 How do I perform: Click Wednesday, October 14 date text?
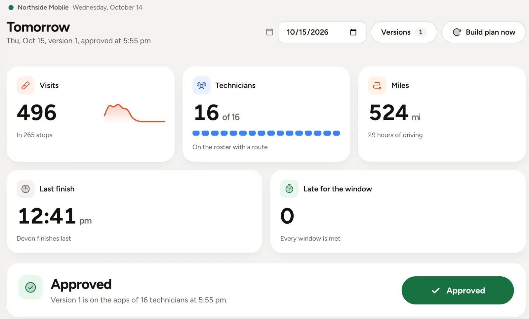pyautogui.click(x=107, y=7)
